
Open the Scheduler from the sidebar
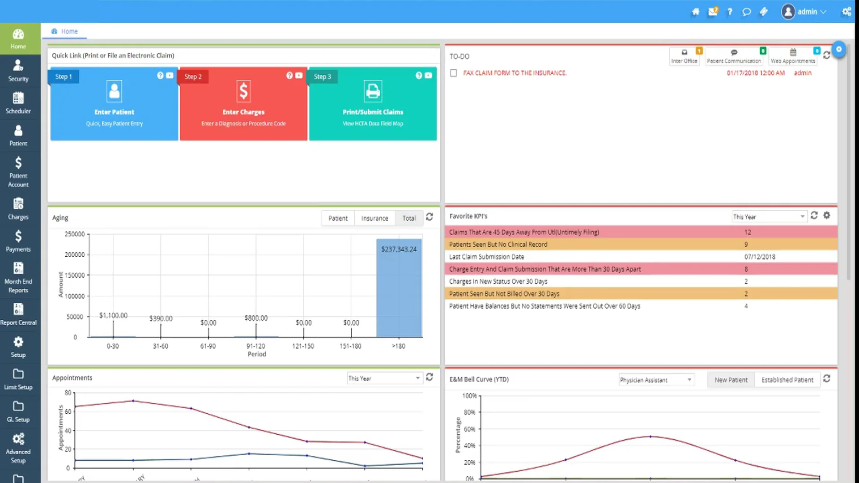point(18,103)
